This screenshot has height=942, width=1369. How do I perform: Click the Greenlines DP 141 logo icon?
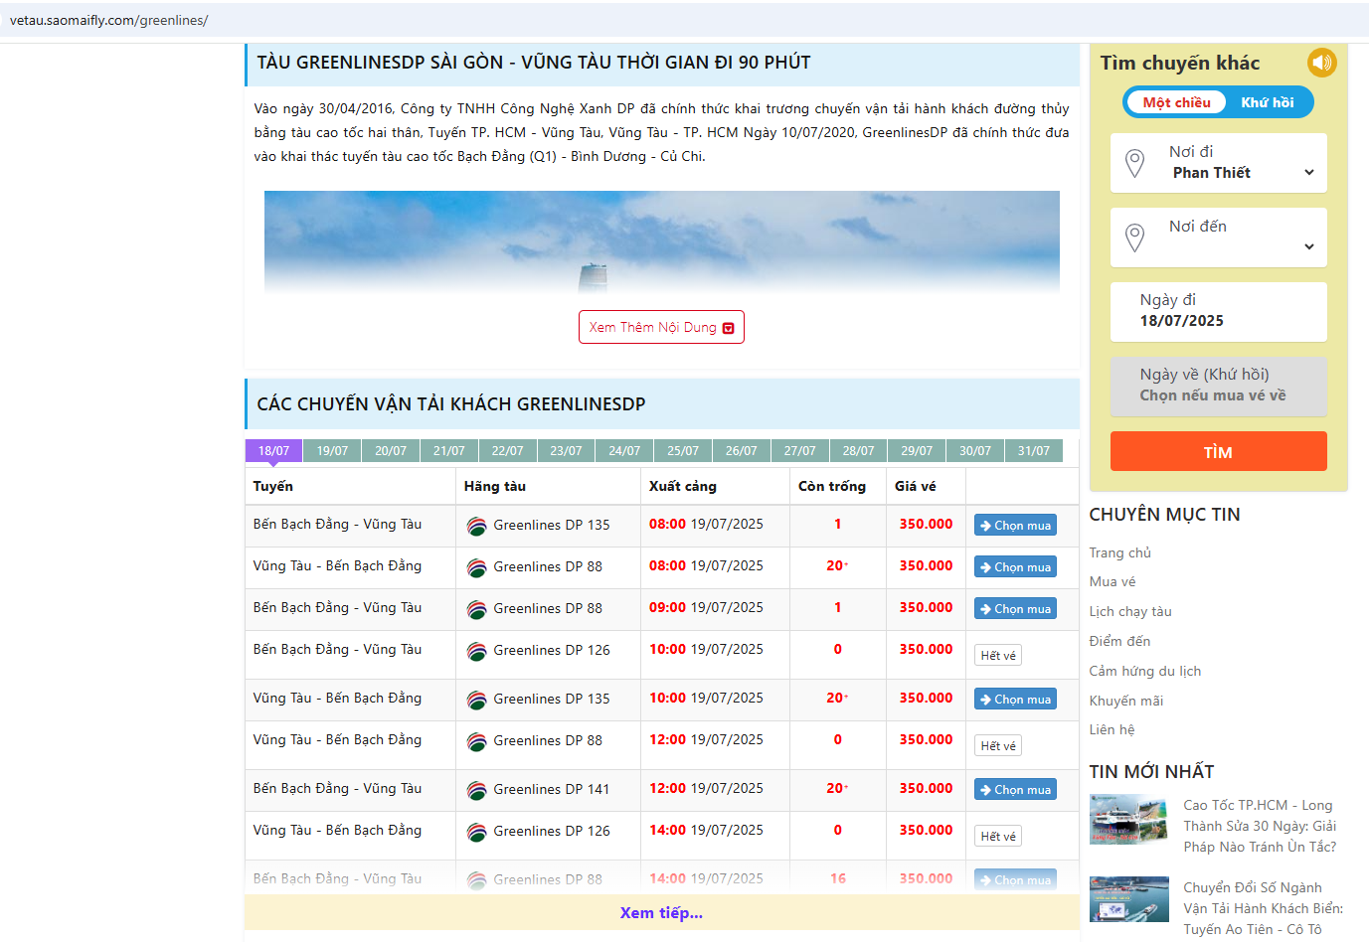point(477,790)
